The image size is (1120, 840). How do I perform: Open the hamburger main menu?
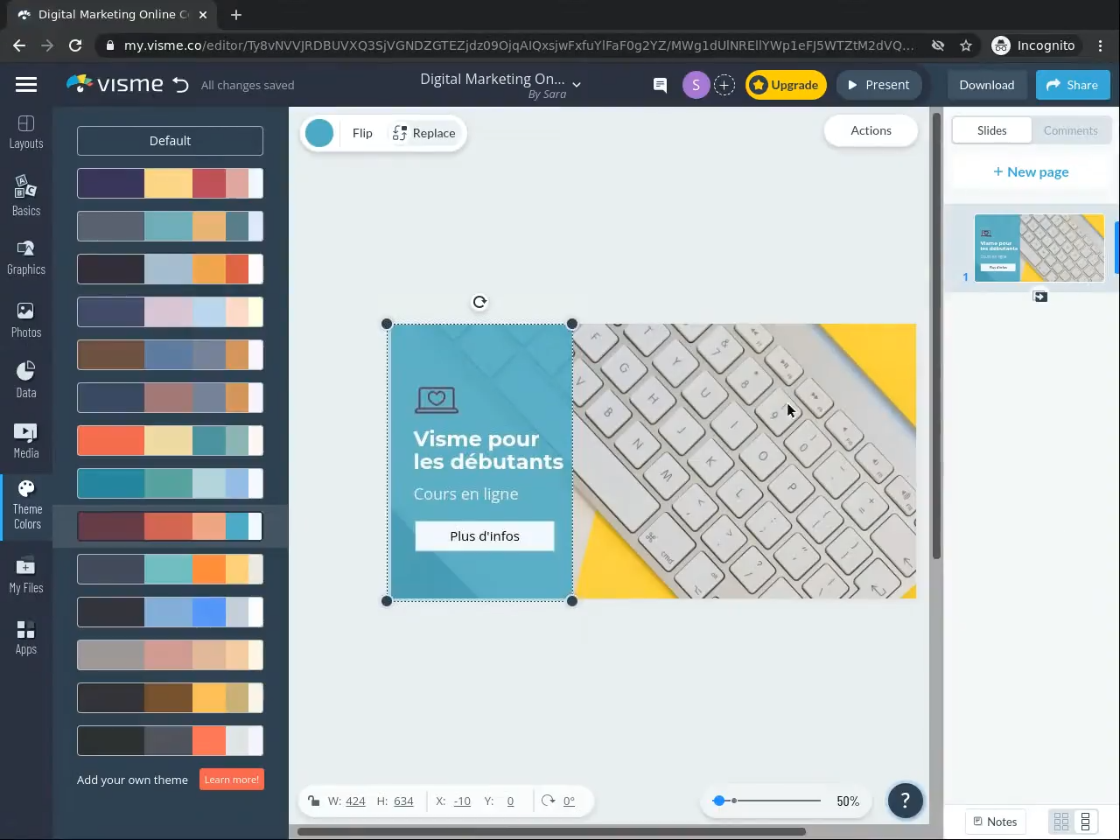26,85
